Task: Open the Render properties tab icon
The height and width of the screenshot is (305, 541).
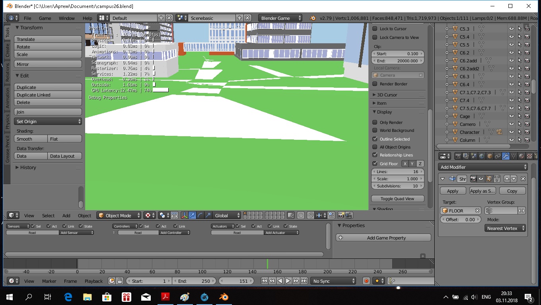Action: (x=458, y=156)
